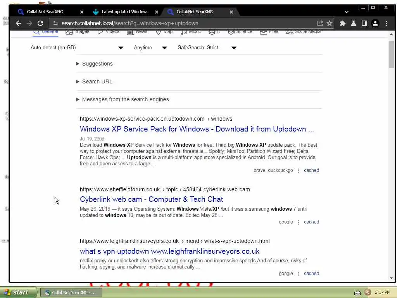Open the Extensions puzzle icon
This screenshot has width=397, height=298.
click(x=343, y=23)
